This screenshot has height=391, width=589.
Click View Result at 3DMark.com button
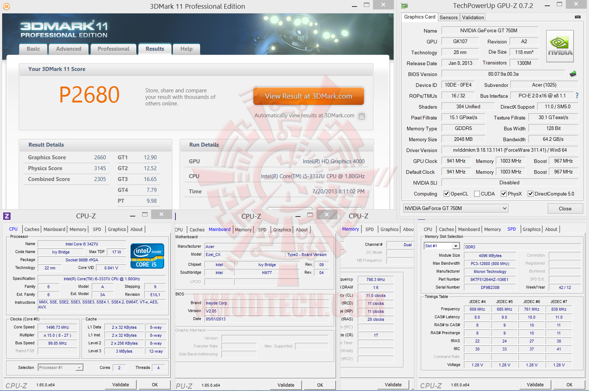308,96
